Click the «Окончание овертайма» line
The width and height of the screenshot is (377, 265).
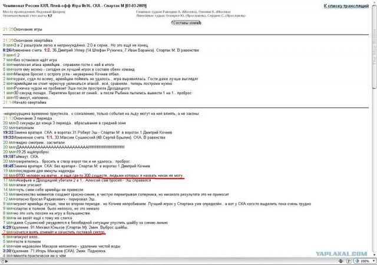(x=28, y=41)
